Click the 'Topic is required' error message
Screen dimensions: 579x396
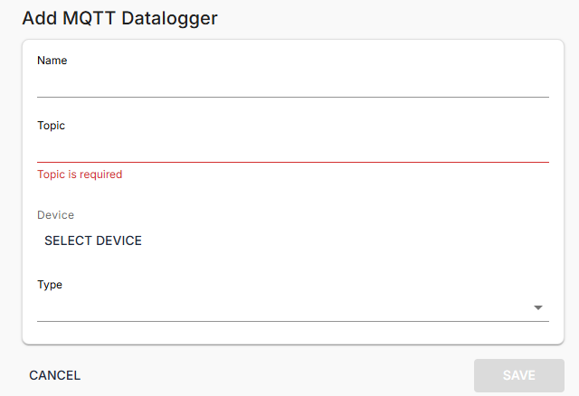point(80,174)
